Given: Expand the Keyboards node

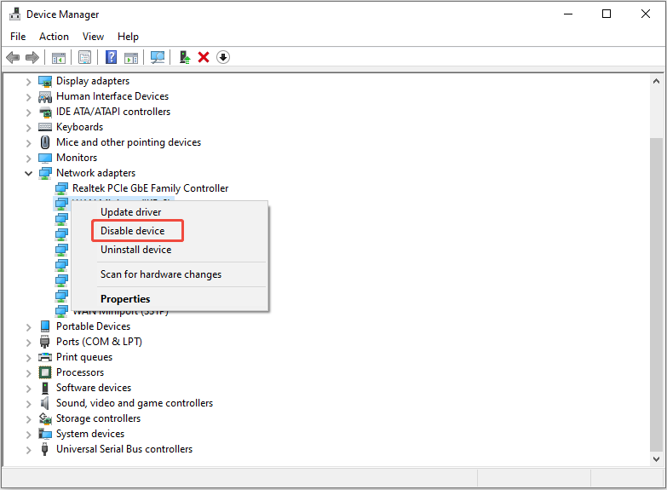Looking at the screenshot, I should coord(28,128).
